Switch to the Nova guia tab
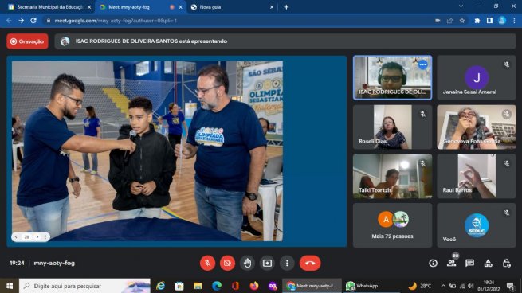 [233, 7]
